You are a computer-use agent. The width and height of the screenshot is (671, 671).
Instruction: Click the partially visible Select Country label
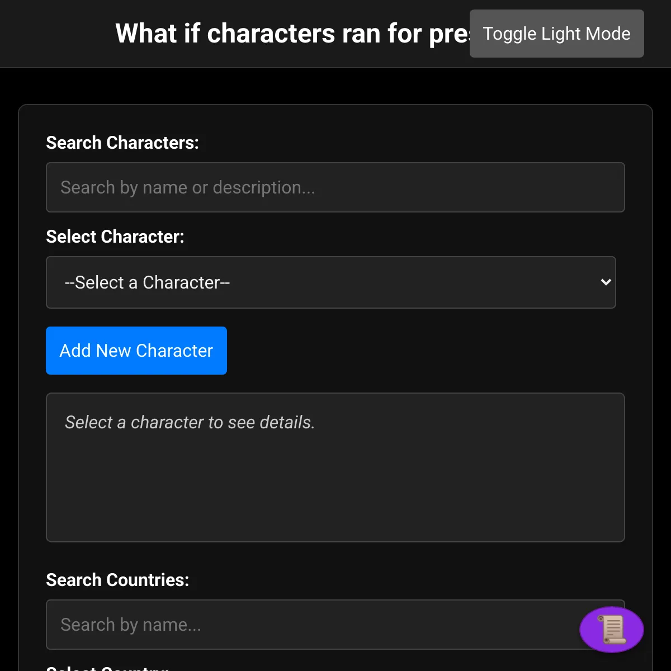[107, 668]
